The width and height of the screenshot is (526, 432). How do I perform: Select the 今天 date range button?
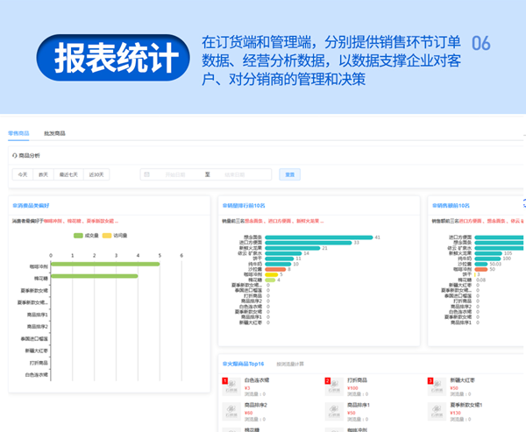(23, 174)
